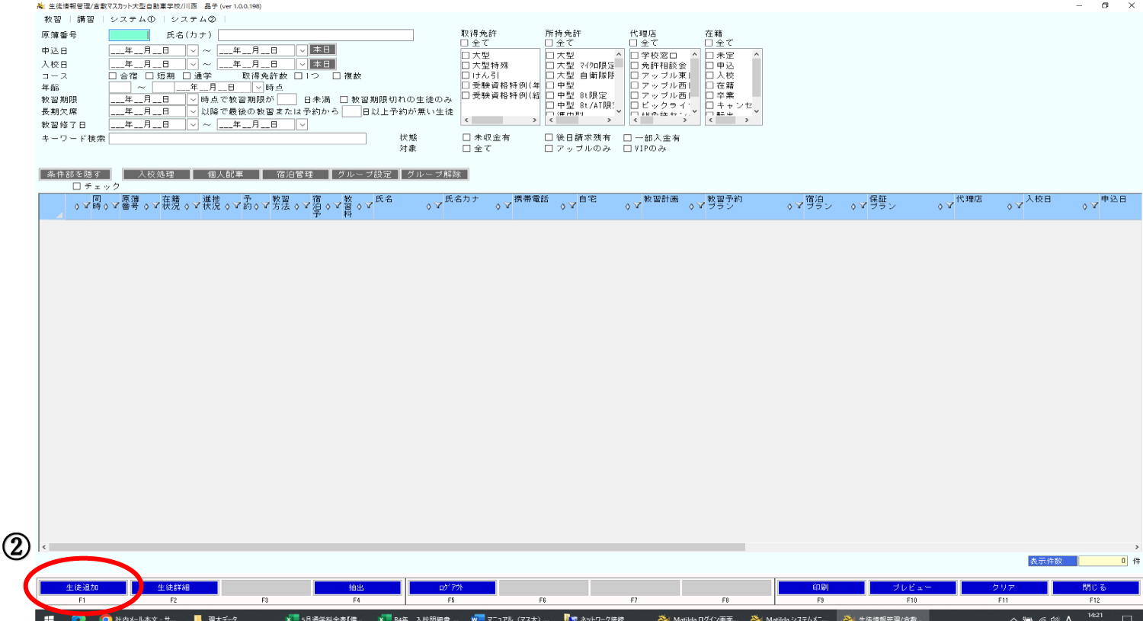The width and height of the screenshot is (1143, 621).
Task: Open the 教習 menu
Action: coord(53,19)
